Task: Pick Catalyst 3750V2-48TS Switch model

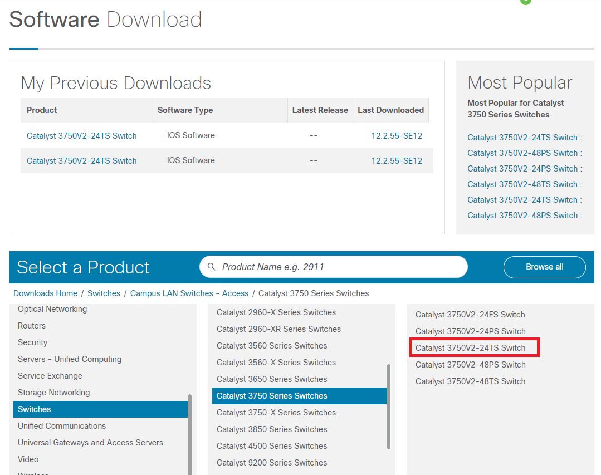Action: (x=471, y=381)
